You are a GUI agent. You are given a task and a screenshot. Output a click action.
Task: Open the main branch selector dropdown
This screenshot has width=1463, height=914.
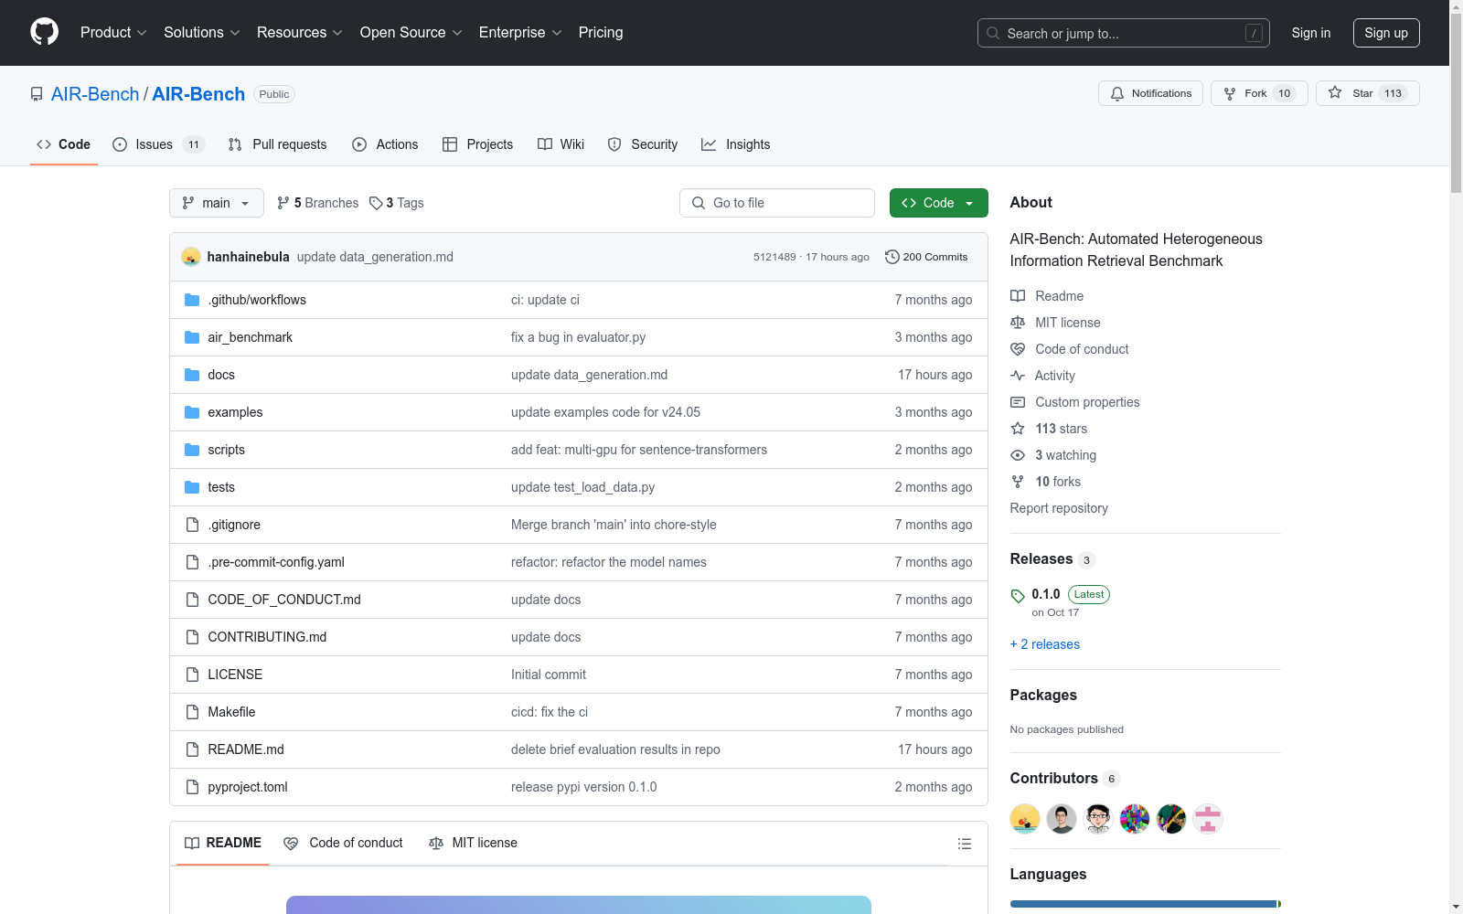click(217, 203)
